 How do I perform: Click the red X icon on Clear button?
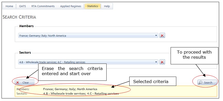tap(18, 83)
